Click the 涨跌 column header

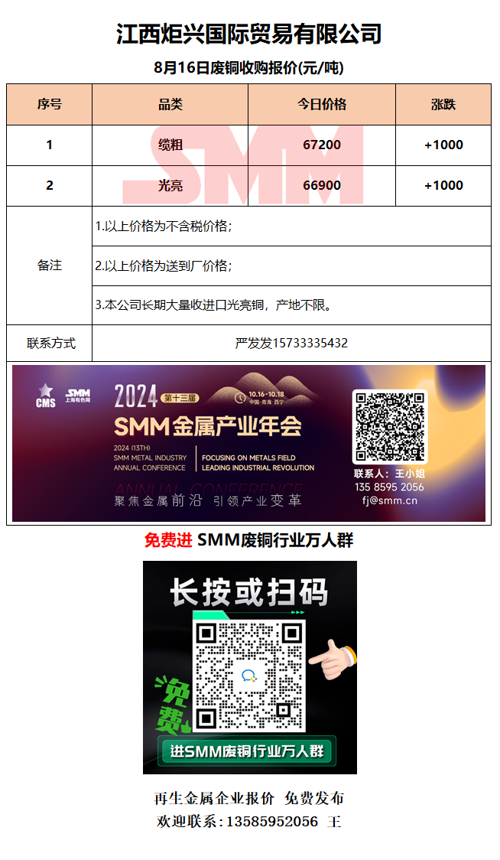(443, 104)
